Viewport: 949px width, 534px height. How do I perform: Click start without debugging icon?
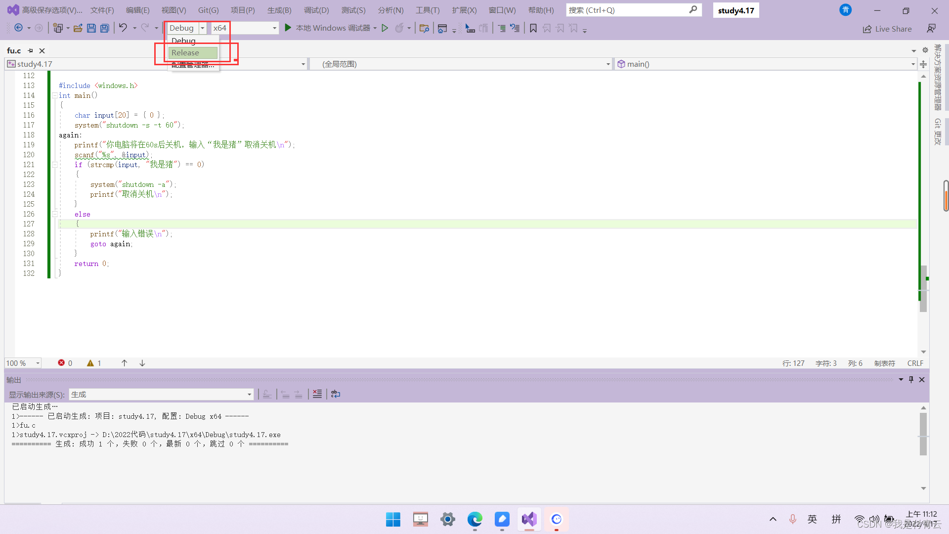pyautogui.click(x=385, y=28)
